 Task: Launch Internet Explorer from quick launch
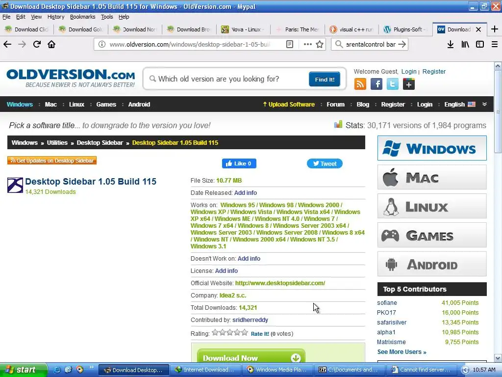[x=57, y=370]
